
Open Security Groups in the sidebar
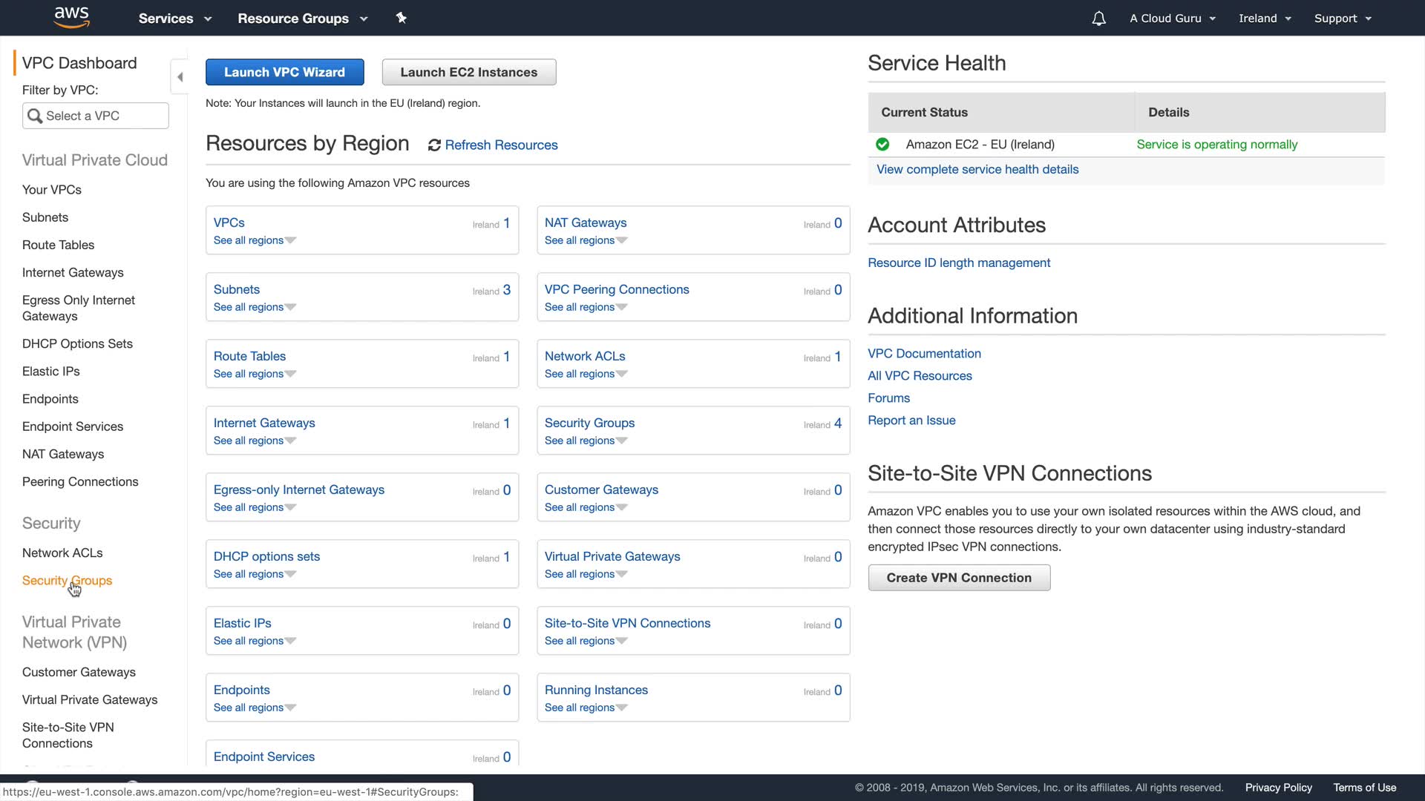67,581
